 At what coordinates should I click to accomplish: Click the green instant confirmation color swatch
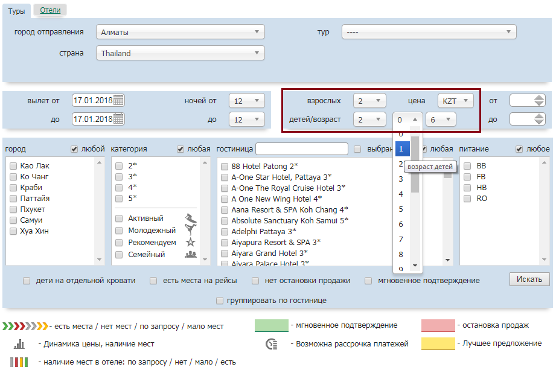pos(270,326)
